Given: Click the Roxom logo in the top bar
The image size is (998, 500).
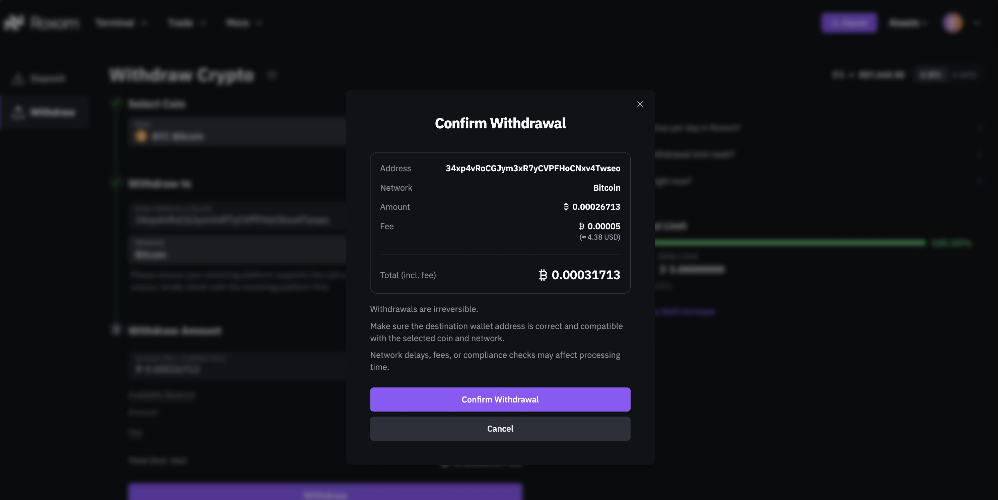Looking at the screenshot, I should click(43, 22).
